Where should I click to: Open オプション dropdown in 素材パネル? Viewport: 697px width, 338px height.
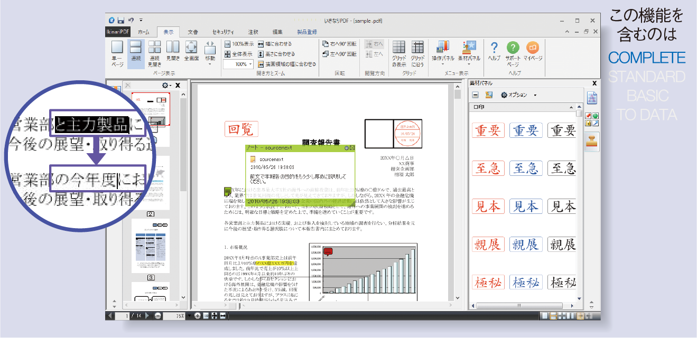click(518, 95)
